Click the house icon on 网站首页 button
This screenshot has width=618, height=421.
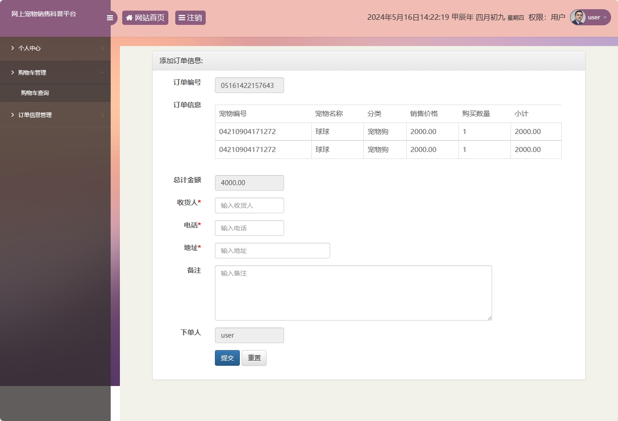[129, 18]
